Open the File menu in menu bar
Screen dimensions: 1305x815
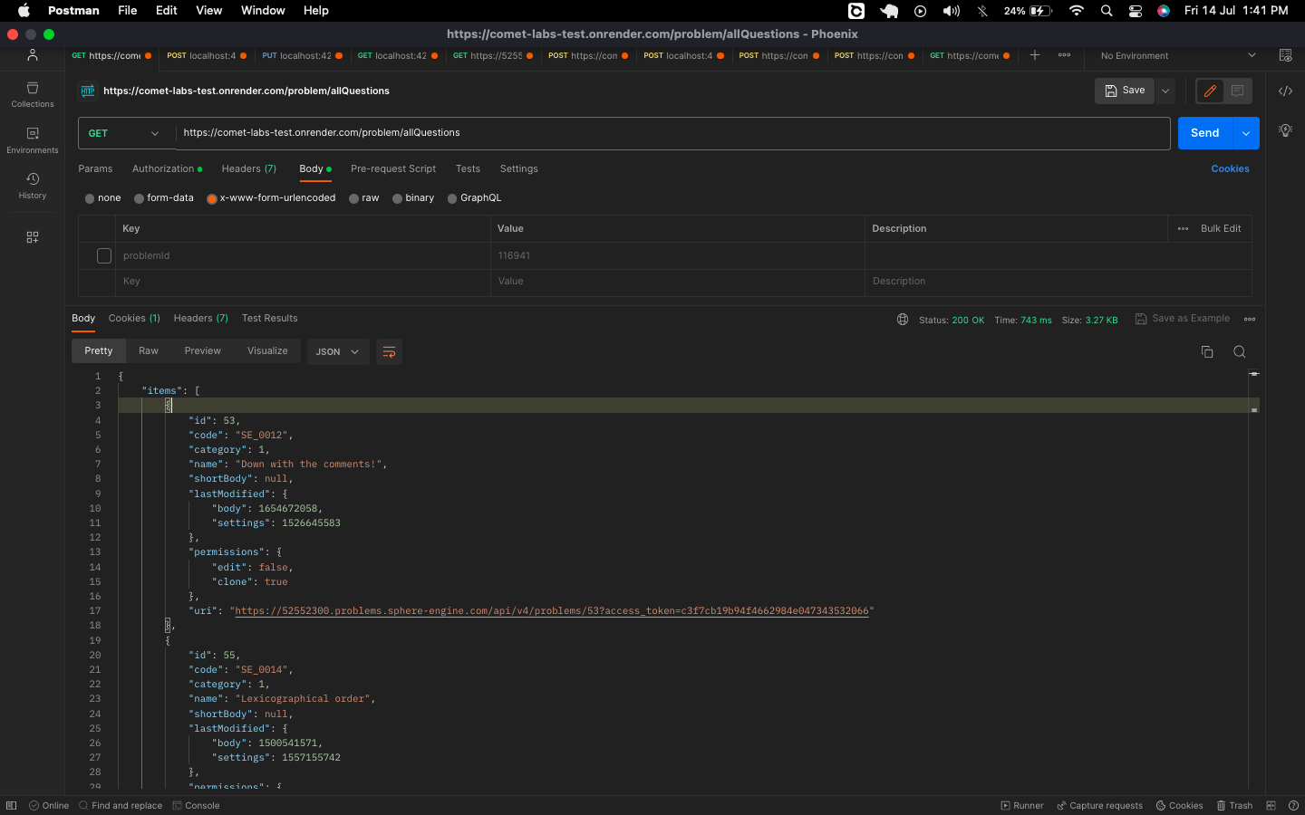click(127, 11)
